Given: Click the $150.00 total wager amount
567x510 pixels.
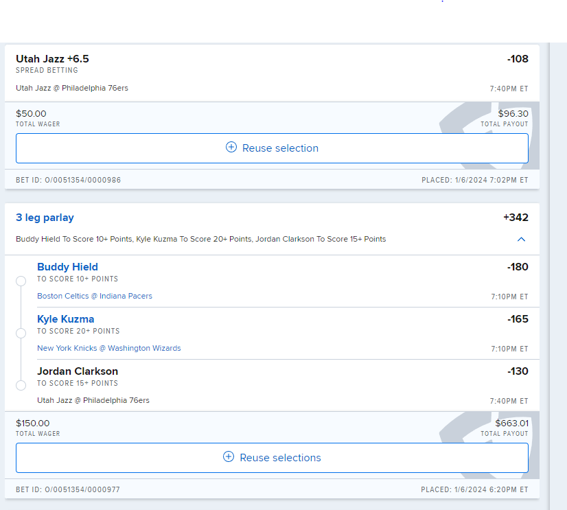Looking at the screenshot, I should pyautogui.click(x=32, y=424).
